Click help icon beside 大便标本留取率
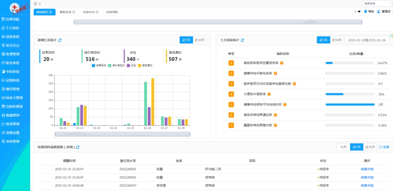 point(269,94)
